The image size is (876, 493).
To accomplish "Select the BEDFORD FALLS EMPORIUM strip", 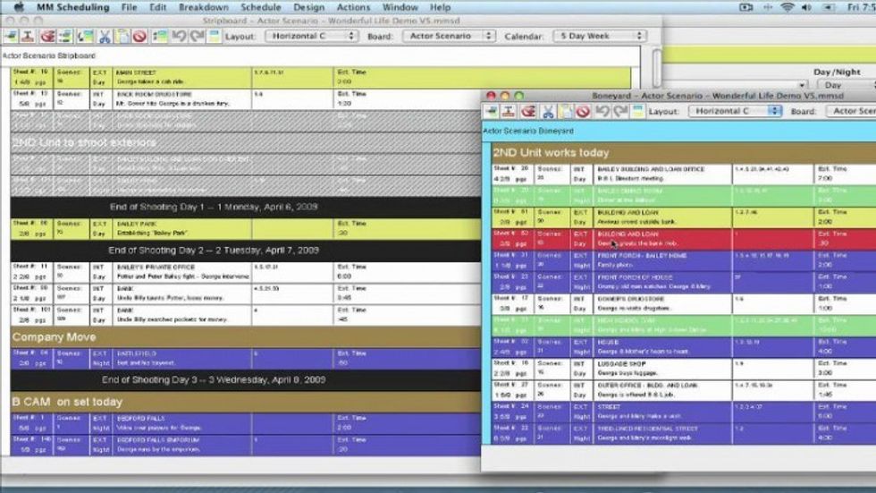I will tap(246, 445).
